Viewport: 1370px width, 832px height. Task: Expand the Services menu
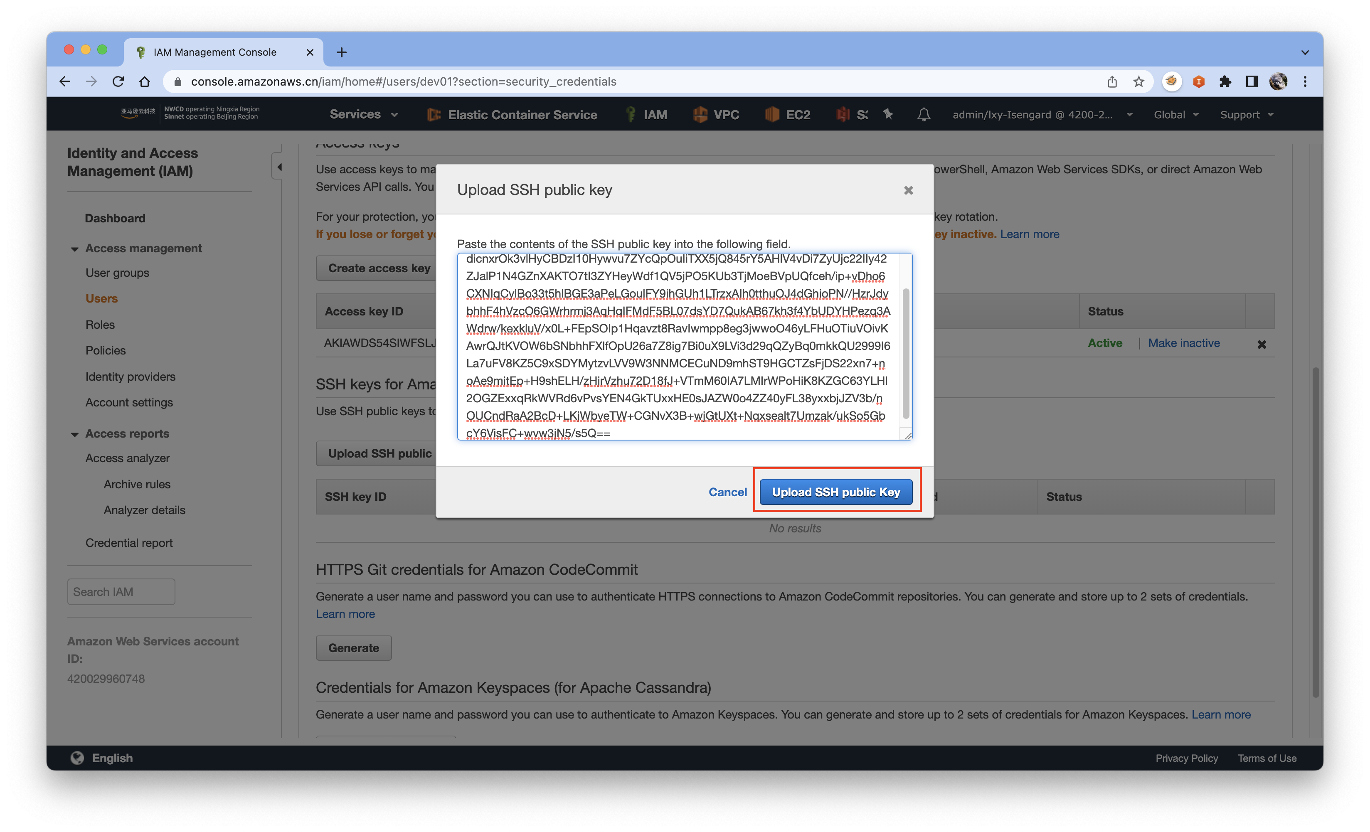(x=364, y=114)
